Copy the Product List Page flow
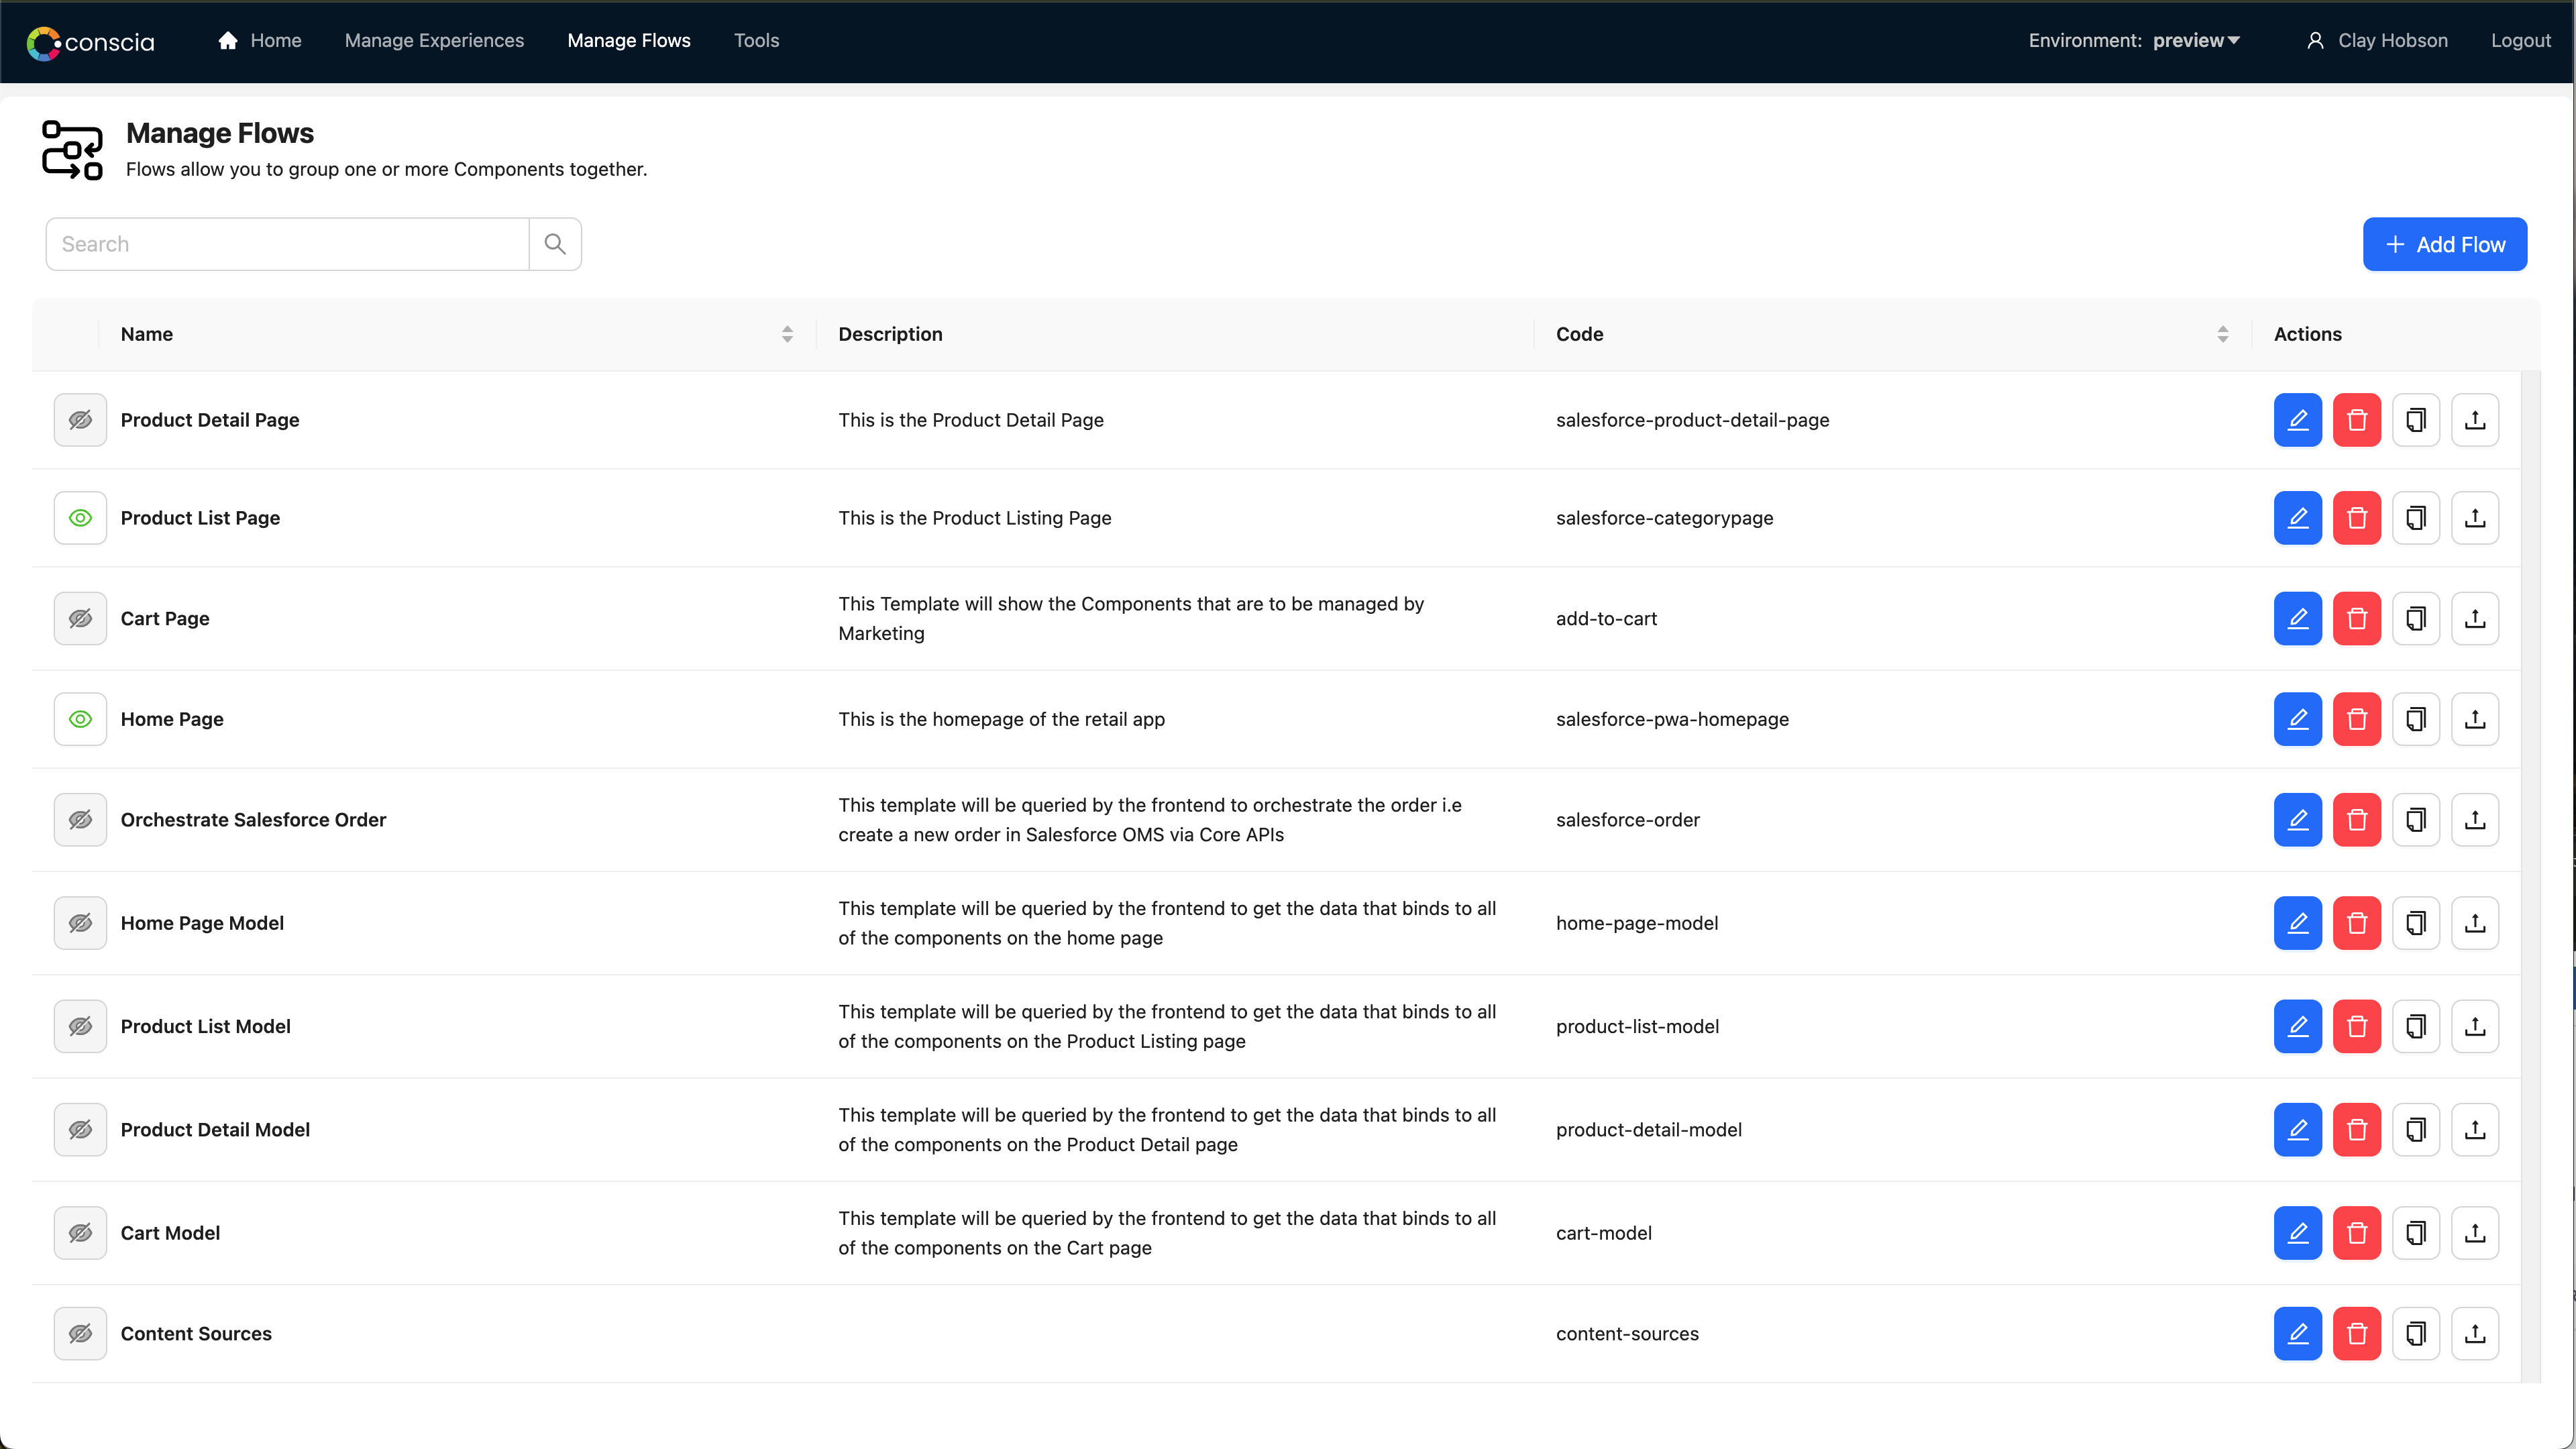This screenshot has height=1449, width=2576. click(2415, 518)
